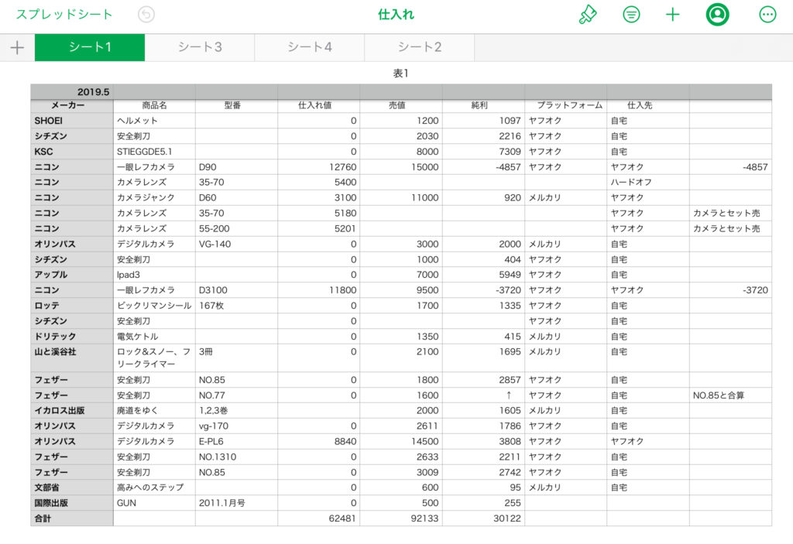Switch to シート1 tab
Viewport: 793px width, 544px height.
[x=90, y=47]
